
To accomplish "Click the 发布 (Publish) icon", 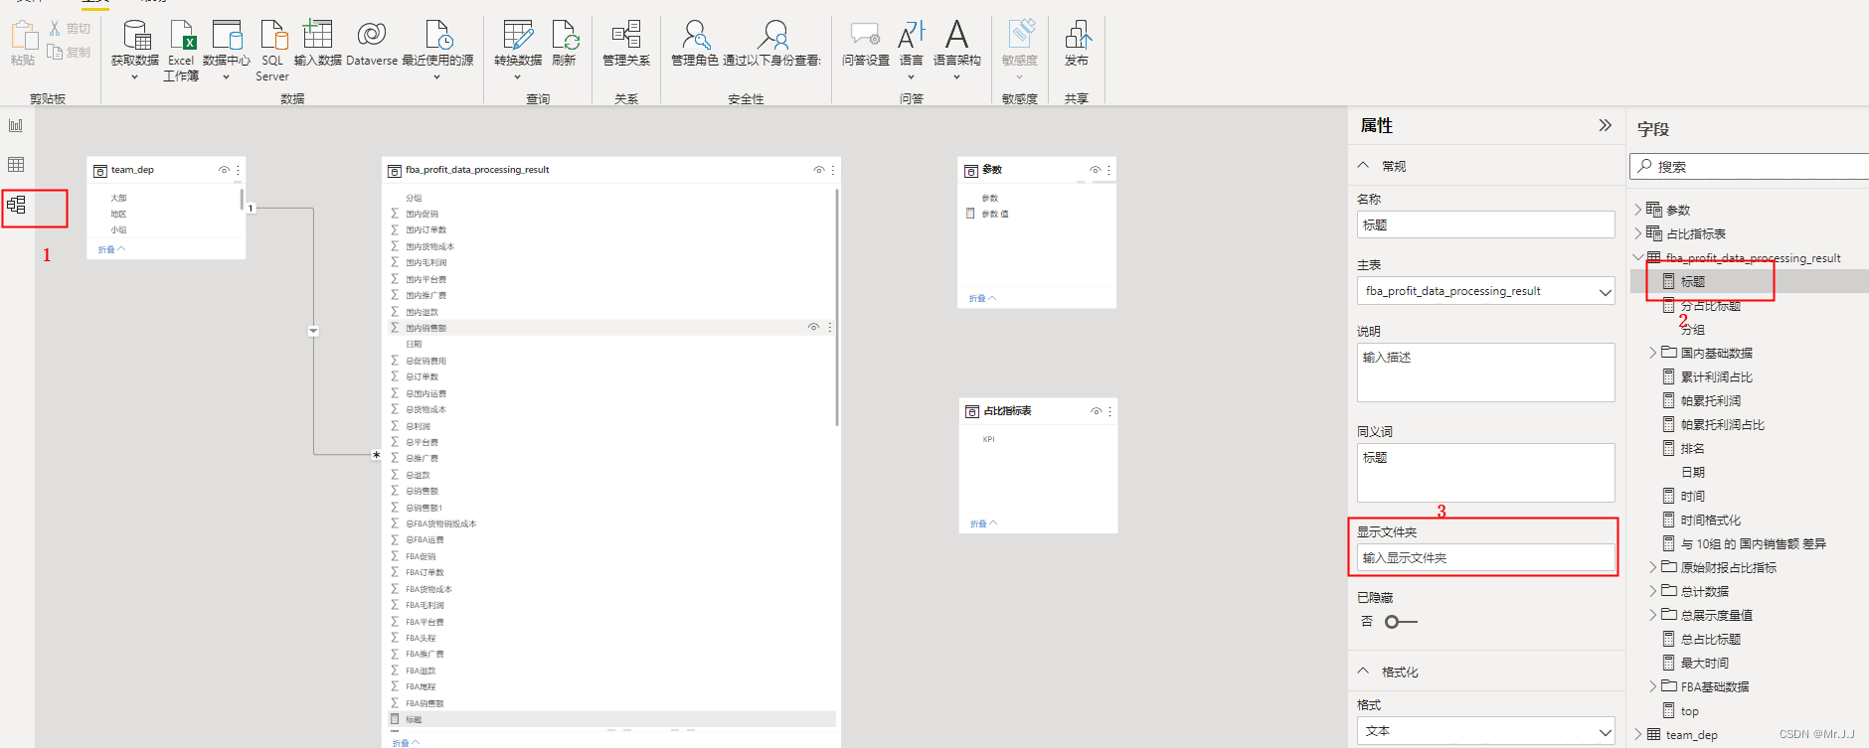I will (1077, 35).
